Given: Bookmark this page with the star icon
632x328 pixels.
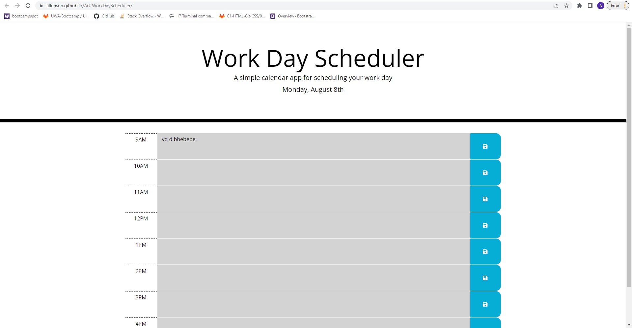Looking at the screenshot, I should [566, 6].
